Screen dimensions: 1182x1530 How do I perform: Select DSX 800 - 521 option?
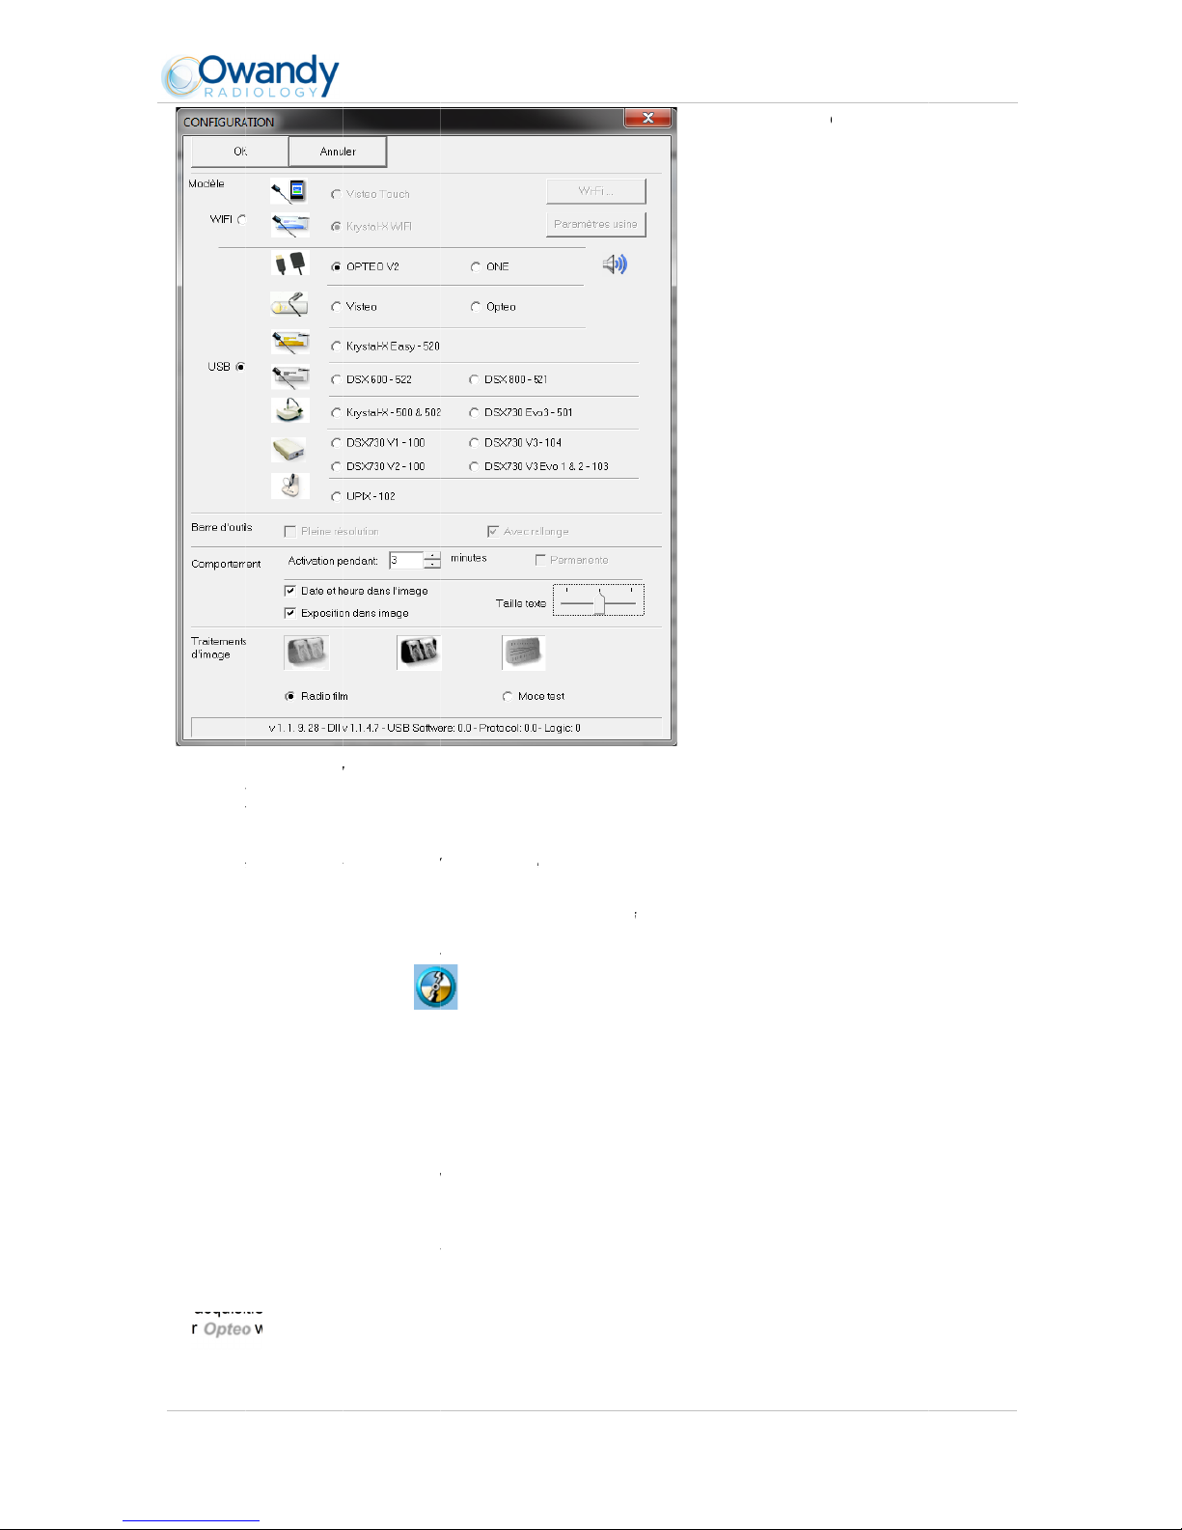tap(509, 380)
